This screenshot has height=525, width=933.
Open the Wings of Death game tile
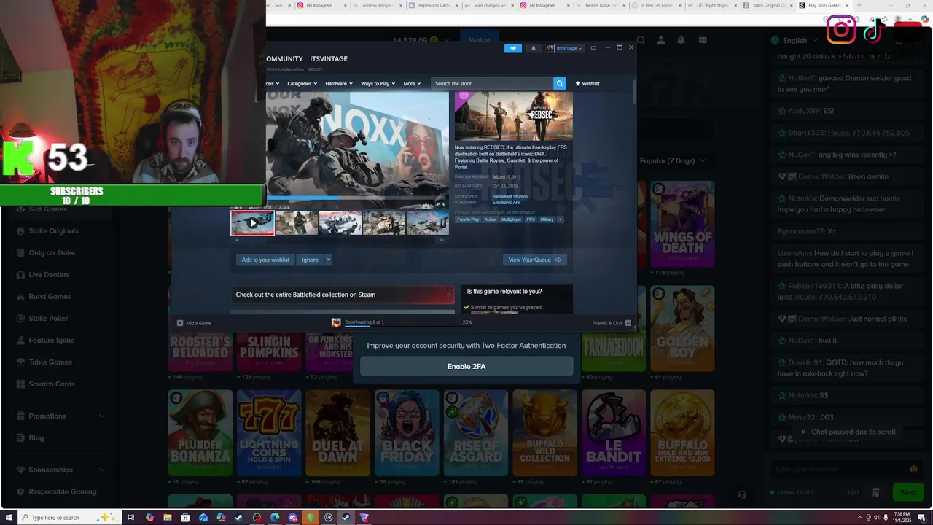pos(682,224)
